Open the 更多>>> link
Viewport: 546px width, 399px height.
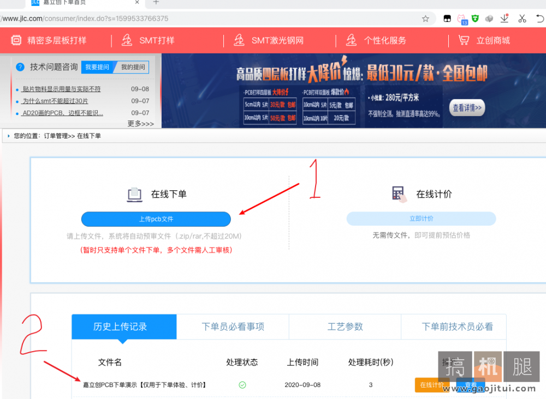(140, 124)
